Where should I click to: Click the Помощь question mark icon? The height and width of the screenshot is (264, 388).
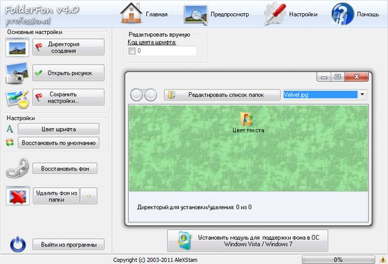click(342, 14)
